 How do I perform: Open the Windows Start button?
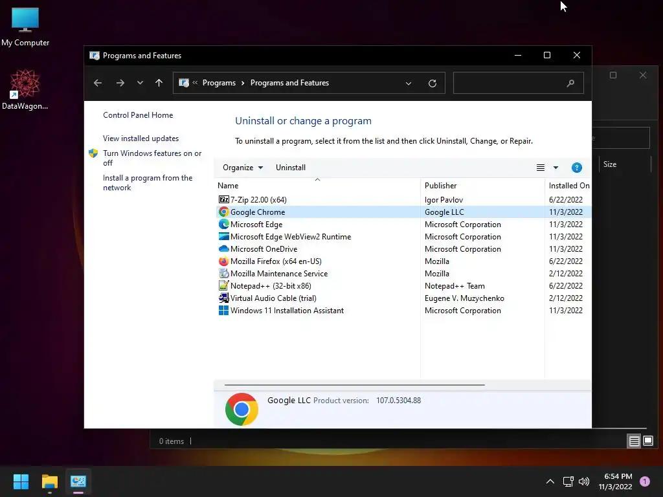21,481
